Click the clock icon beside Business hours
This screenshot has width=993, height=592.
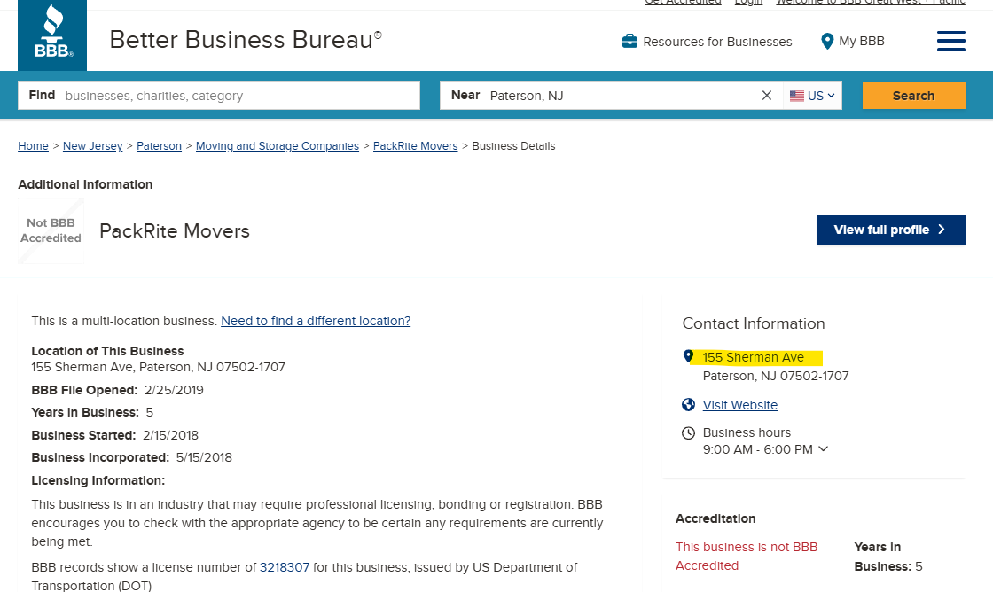pyautogui.click(x=688, y=433)
